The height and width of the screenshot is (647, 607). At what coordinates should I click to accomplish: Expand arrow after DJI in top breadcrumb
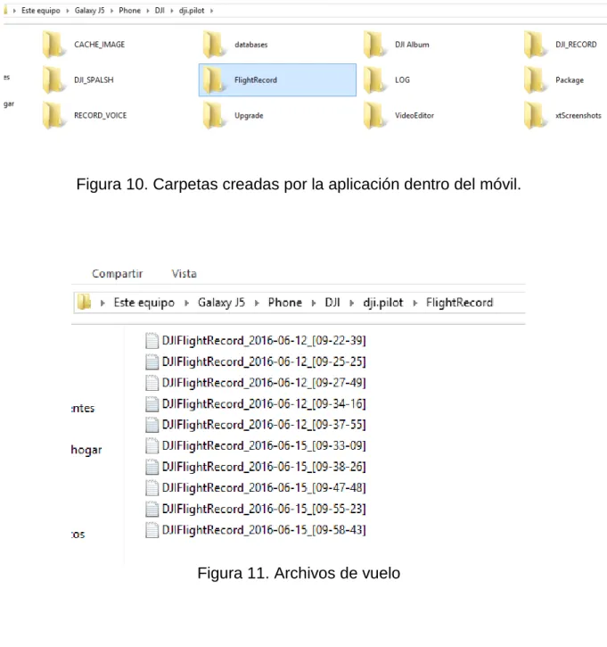click(x=172, y=11)
